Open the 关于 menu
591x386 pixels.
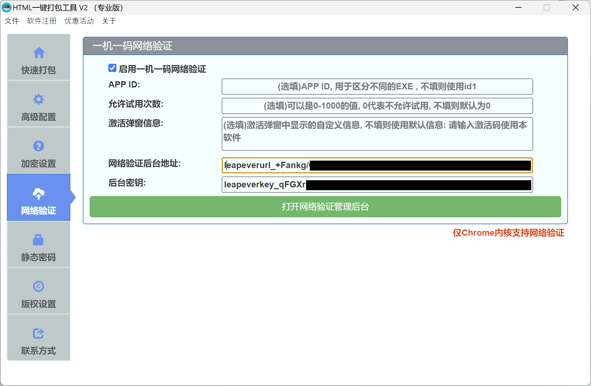tap(110, 21)
